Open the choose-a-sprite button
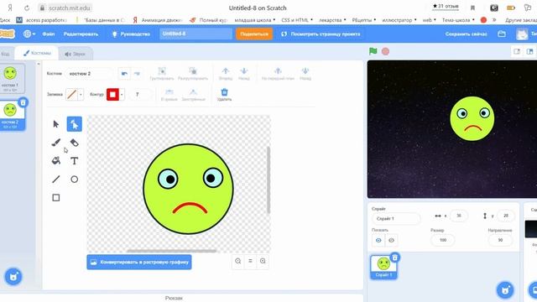This screenshot has width=537, height=302. pyautogui.click(x=505, y=290)
